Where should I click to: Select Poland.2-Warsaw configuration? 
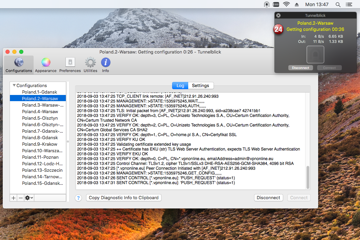point(38,98)
